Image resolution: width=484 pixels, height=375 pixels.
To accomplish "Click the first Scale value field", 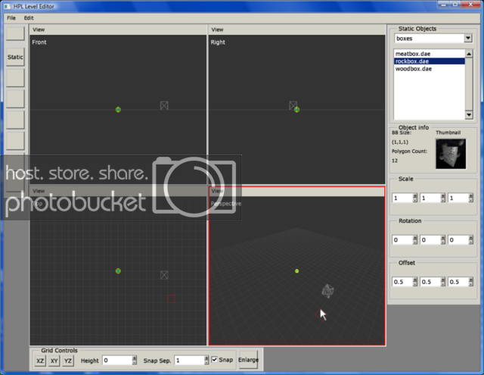I will (x=402, y=198).
